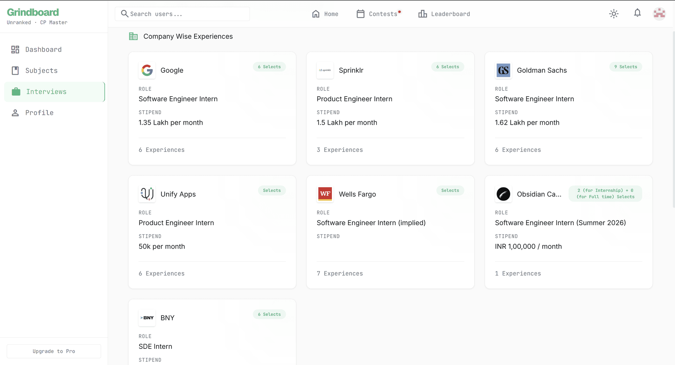Select Google's "1.35 Lakh per month" stipend
675x365 pixels.
click(171, 123)
